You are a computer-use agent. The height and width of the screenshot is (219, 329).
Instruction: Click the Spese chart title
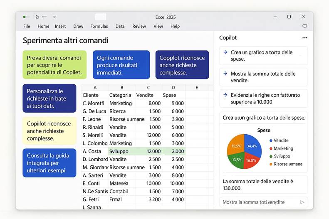pos(264,130)
